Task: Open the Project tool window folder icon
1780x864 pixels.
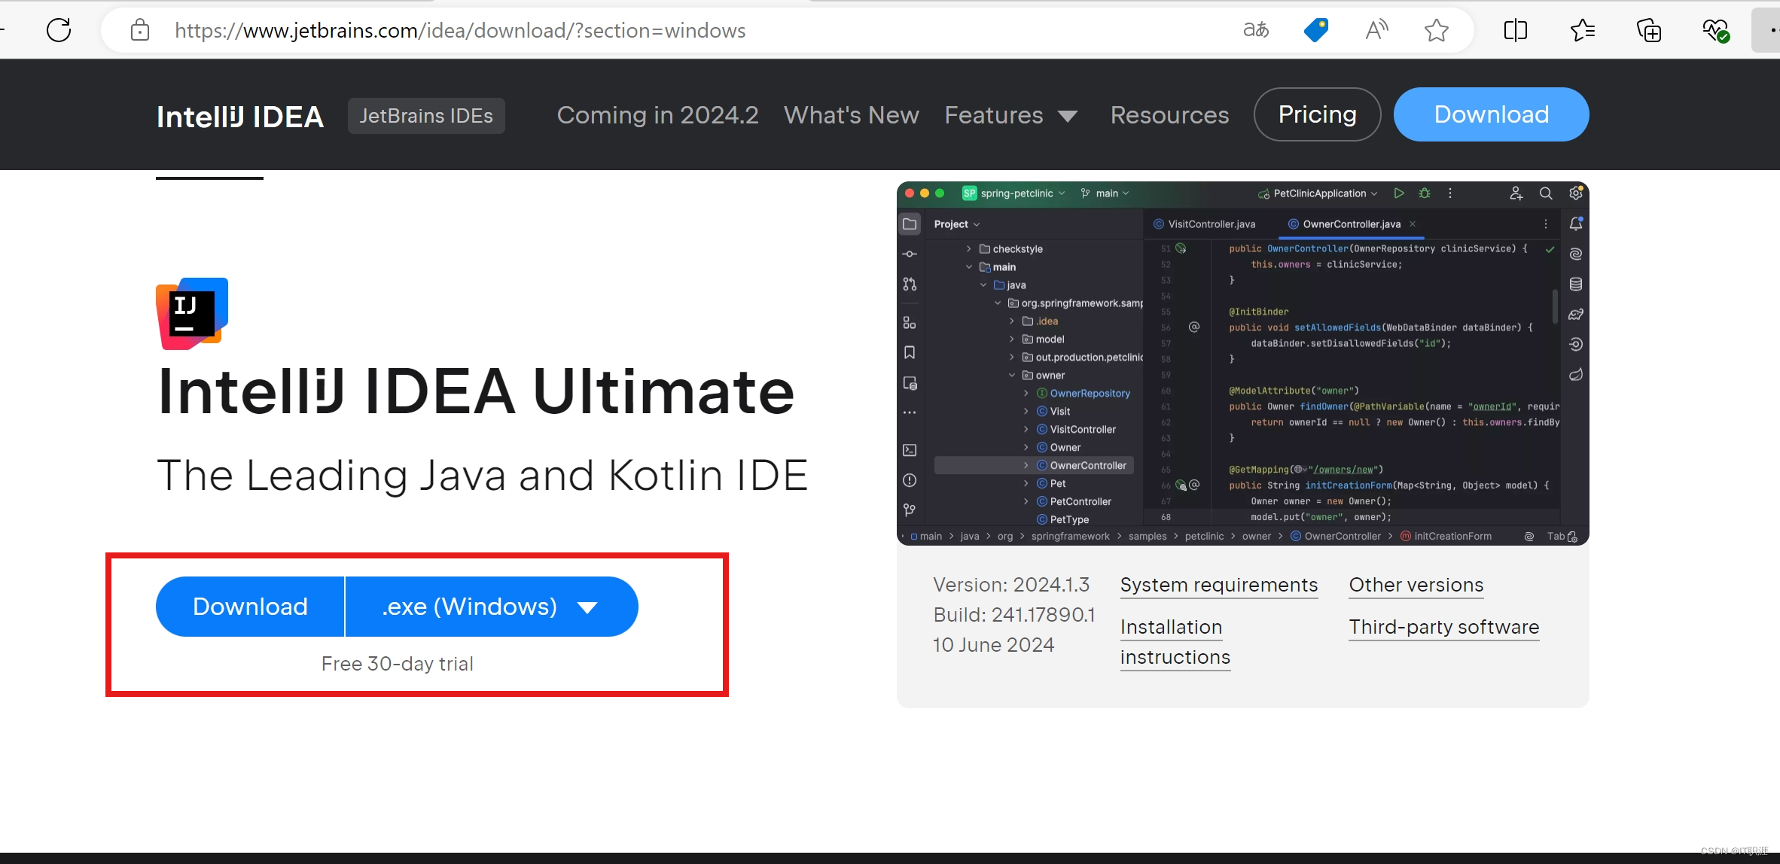Action: pos(909,224)
